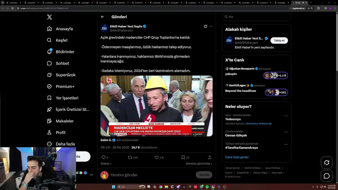Open the Windows Start button

pos(114,187)
